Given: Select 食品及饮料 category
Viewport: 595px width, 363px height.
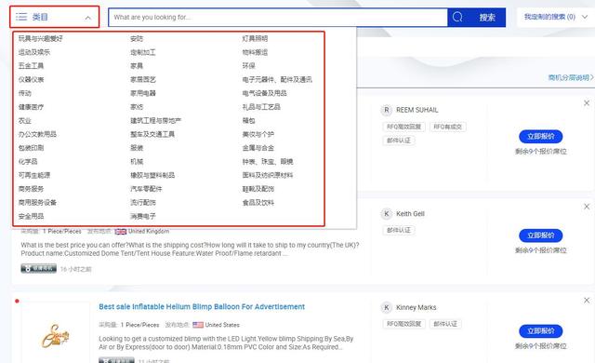Looking at the screenshot, I should tap(258, 202).
